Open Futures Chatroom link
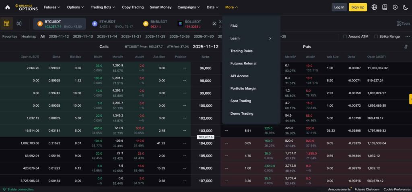Screen dimensions: 412x192 point(367,189)
